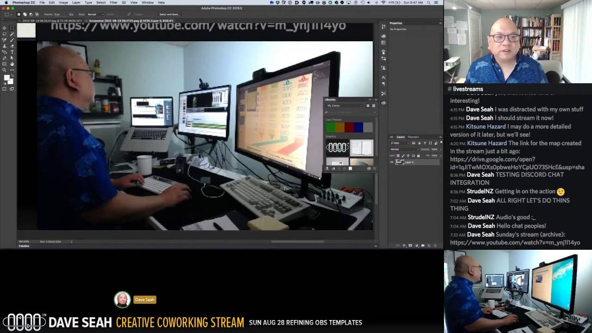Screen dimensions: 592x333
Task: Choose Subtract from Selection mode
Action: (x=31, y=14)
